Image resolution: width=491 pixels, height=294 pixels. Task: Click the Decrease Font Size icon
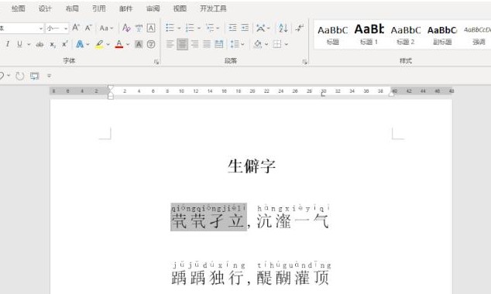coord(88,28)
